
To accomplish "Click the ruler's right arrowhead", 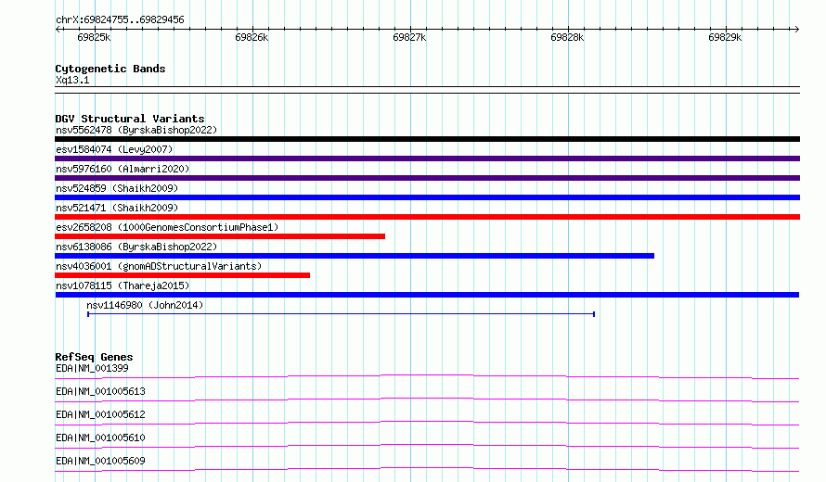I will point(797,29).
